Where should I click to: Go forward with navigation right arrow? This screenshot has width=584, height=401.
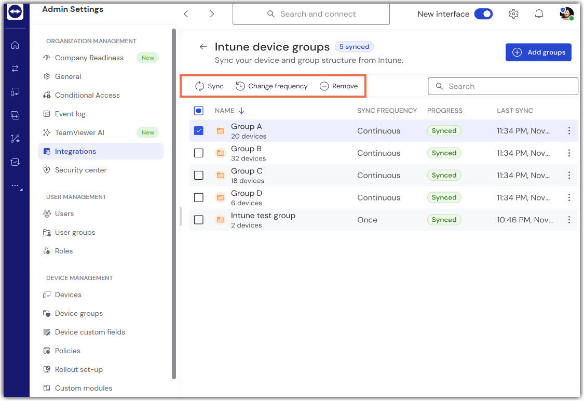click(x=212, y=14)
